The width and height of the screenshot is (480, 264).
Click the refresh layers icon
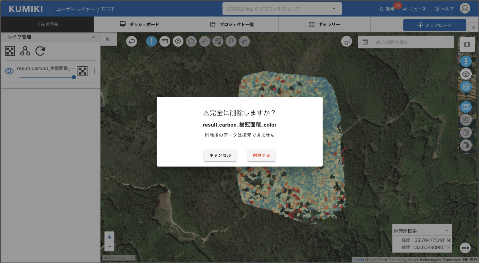pyautogui.click(x=40, y=51)
